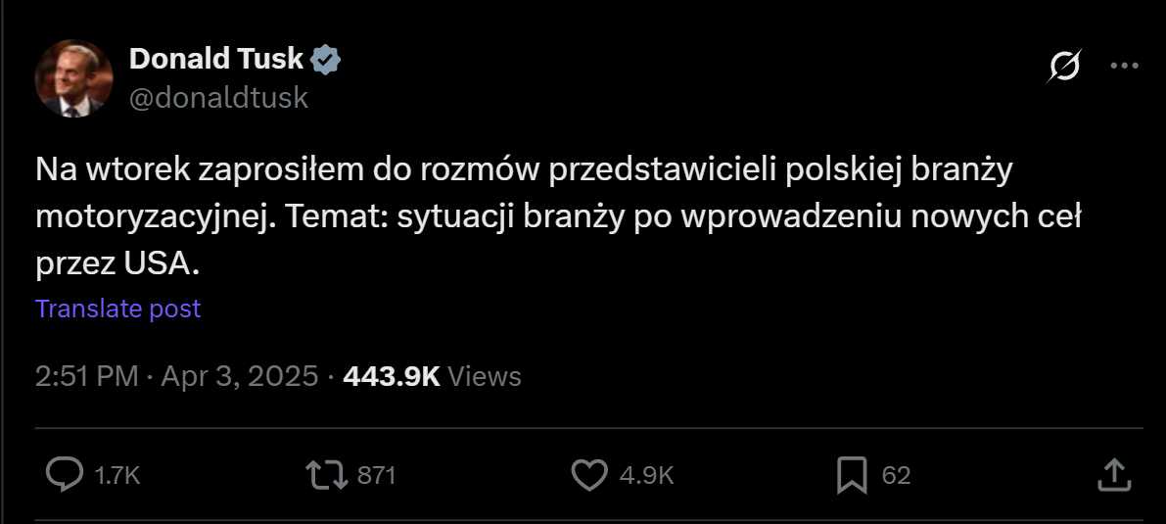Visit the @donaldtusk handle profile
The image size is (1166, 524).
pos(218,98)
